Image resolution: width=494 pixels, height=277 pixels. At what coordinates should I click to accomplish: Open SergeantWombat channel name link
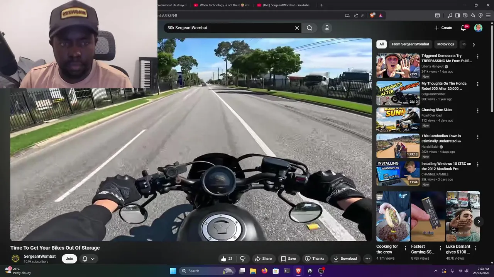pyautogui.click(x=39, y=256)
